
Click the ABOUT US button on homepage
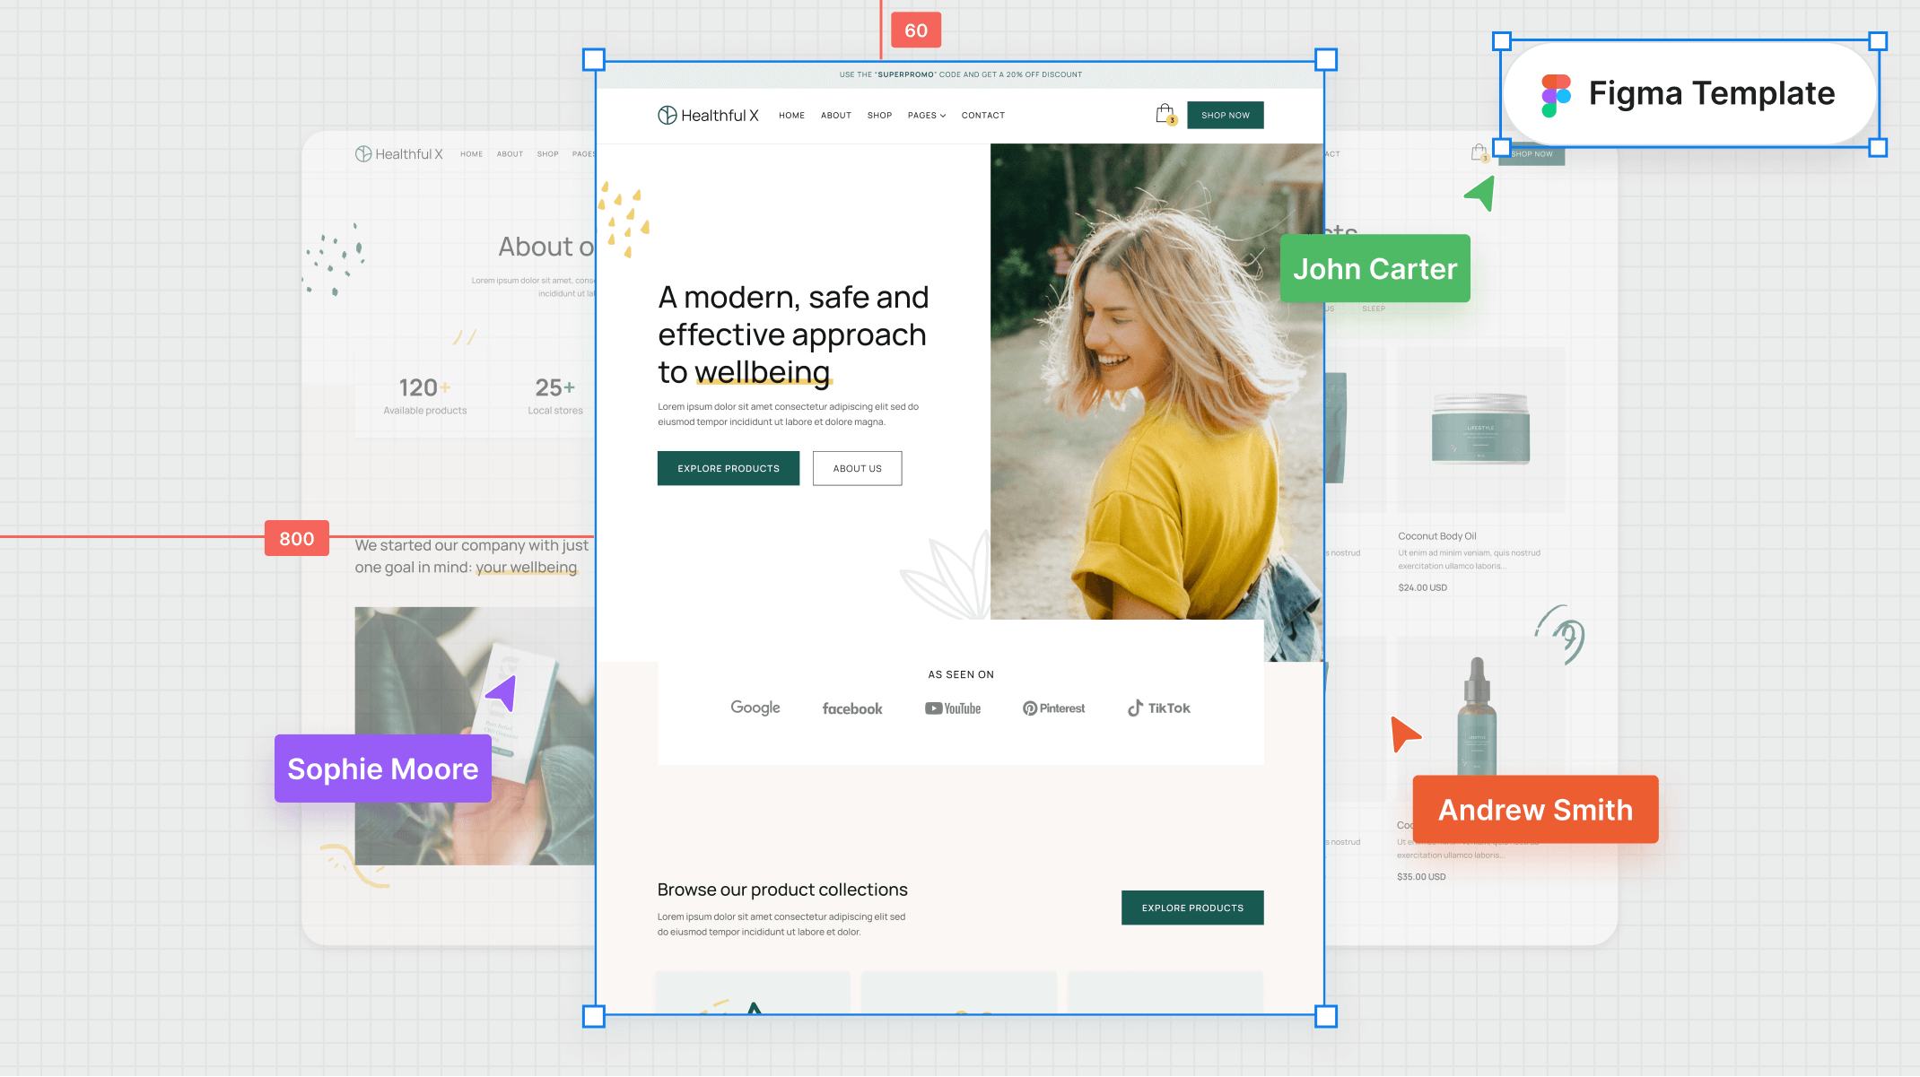click(x=857, y=468)
